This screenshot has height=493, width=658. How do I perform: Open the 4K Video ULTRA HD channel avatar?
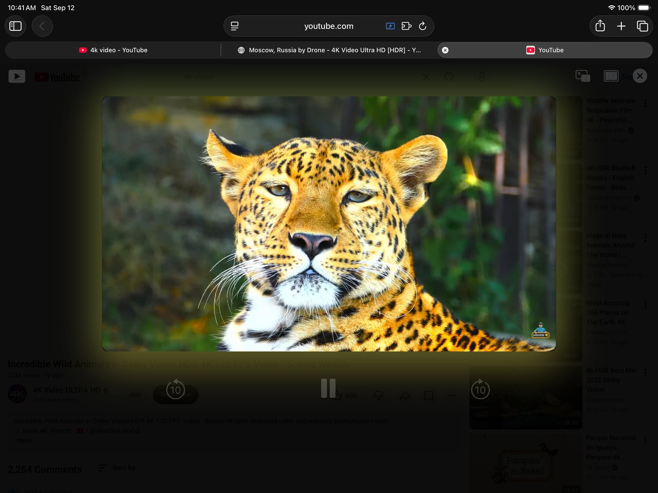coord(18,394)
